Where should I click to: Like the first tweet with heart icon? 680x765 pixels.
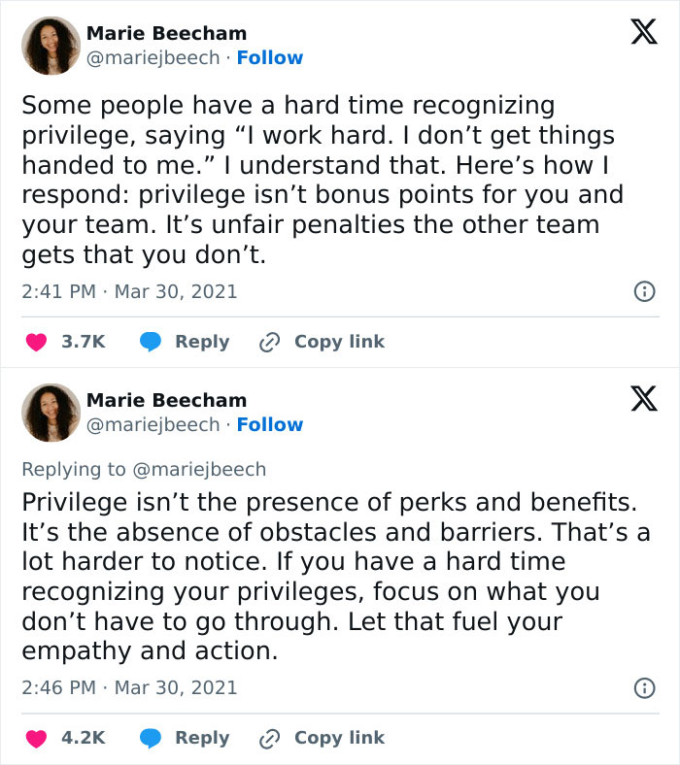36,342
